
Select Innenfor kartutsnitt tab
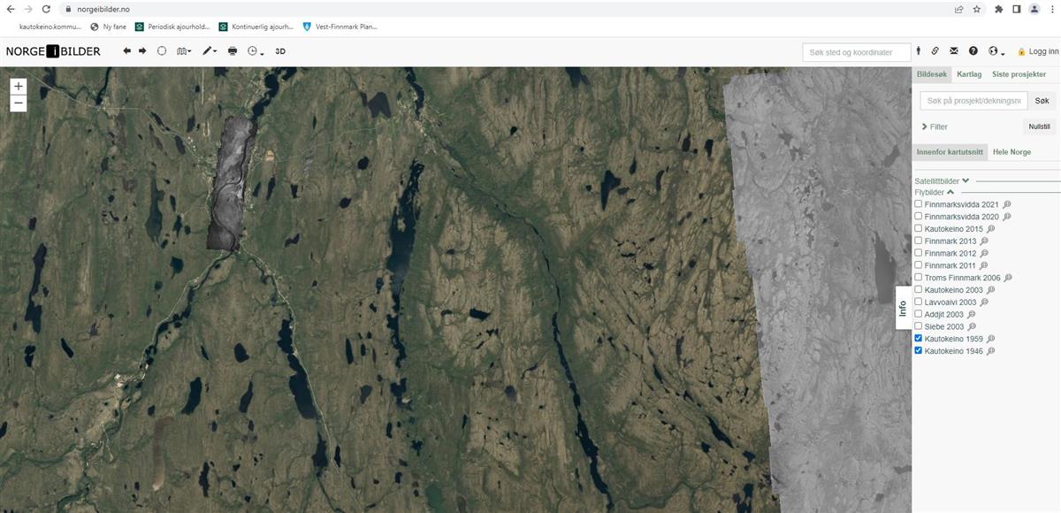point(950,152)
